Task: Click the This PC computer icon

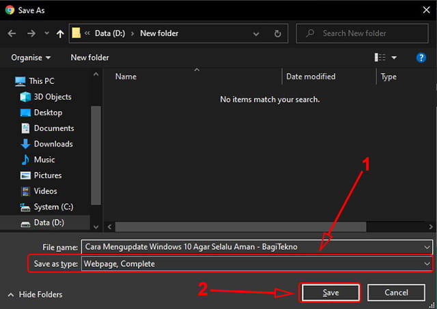Action: 20,81
